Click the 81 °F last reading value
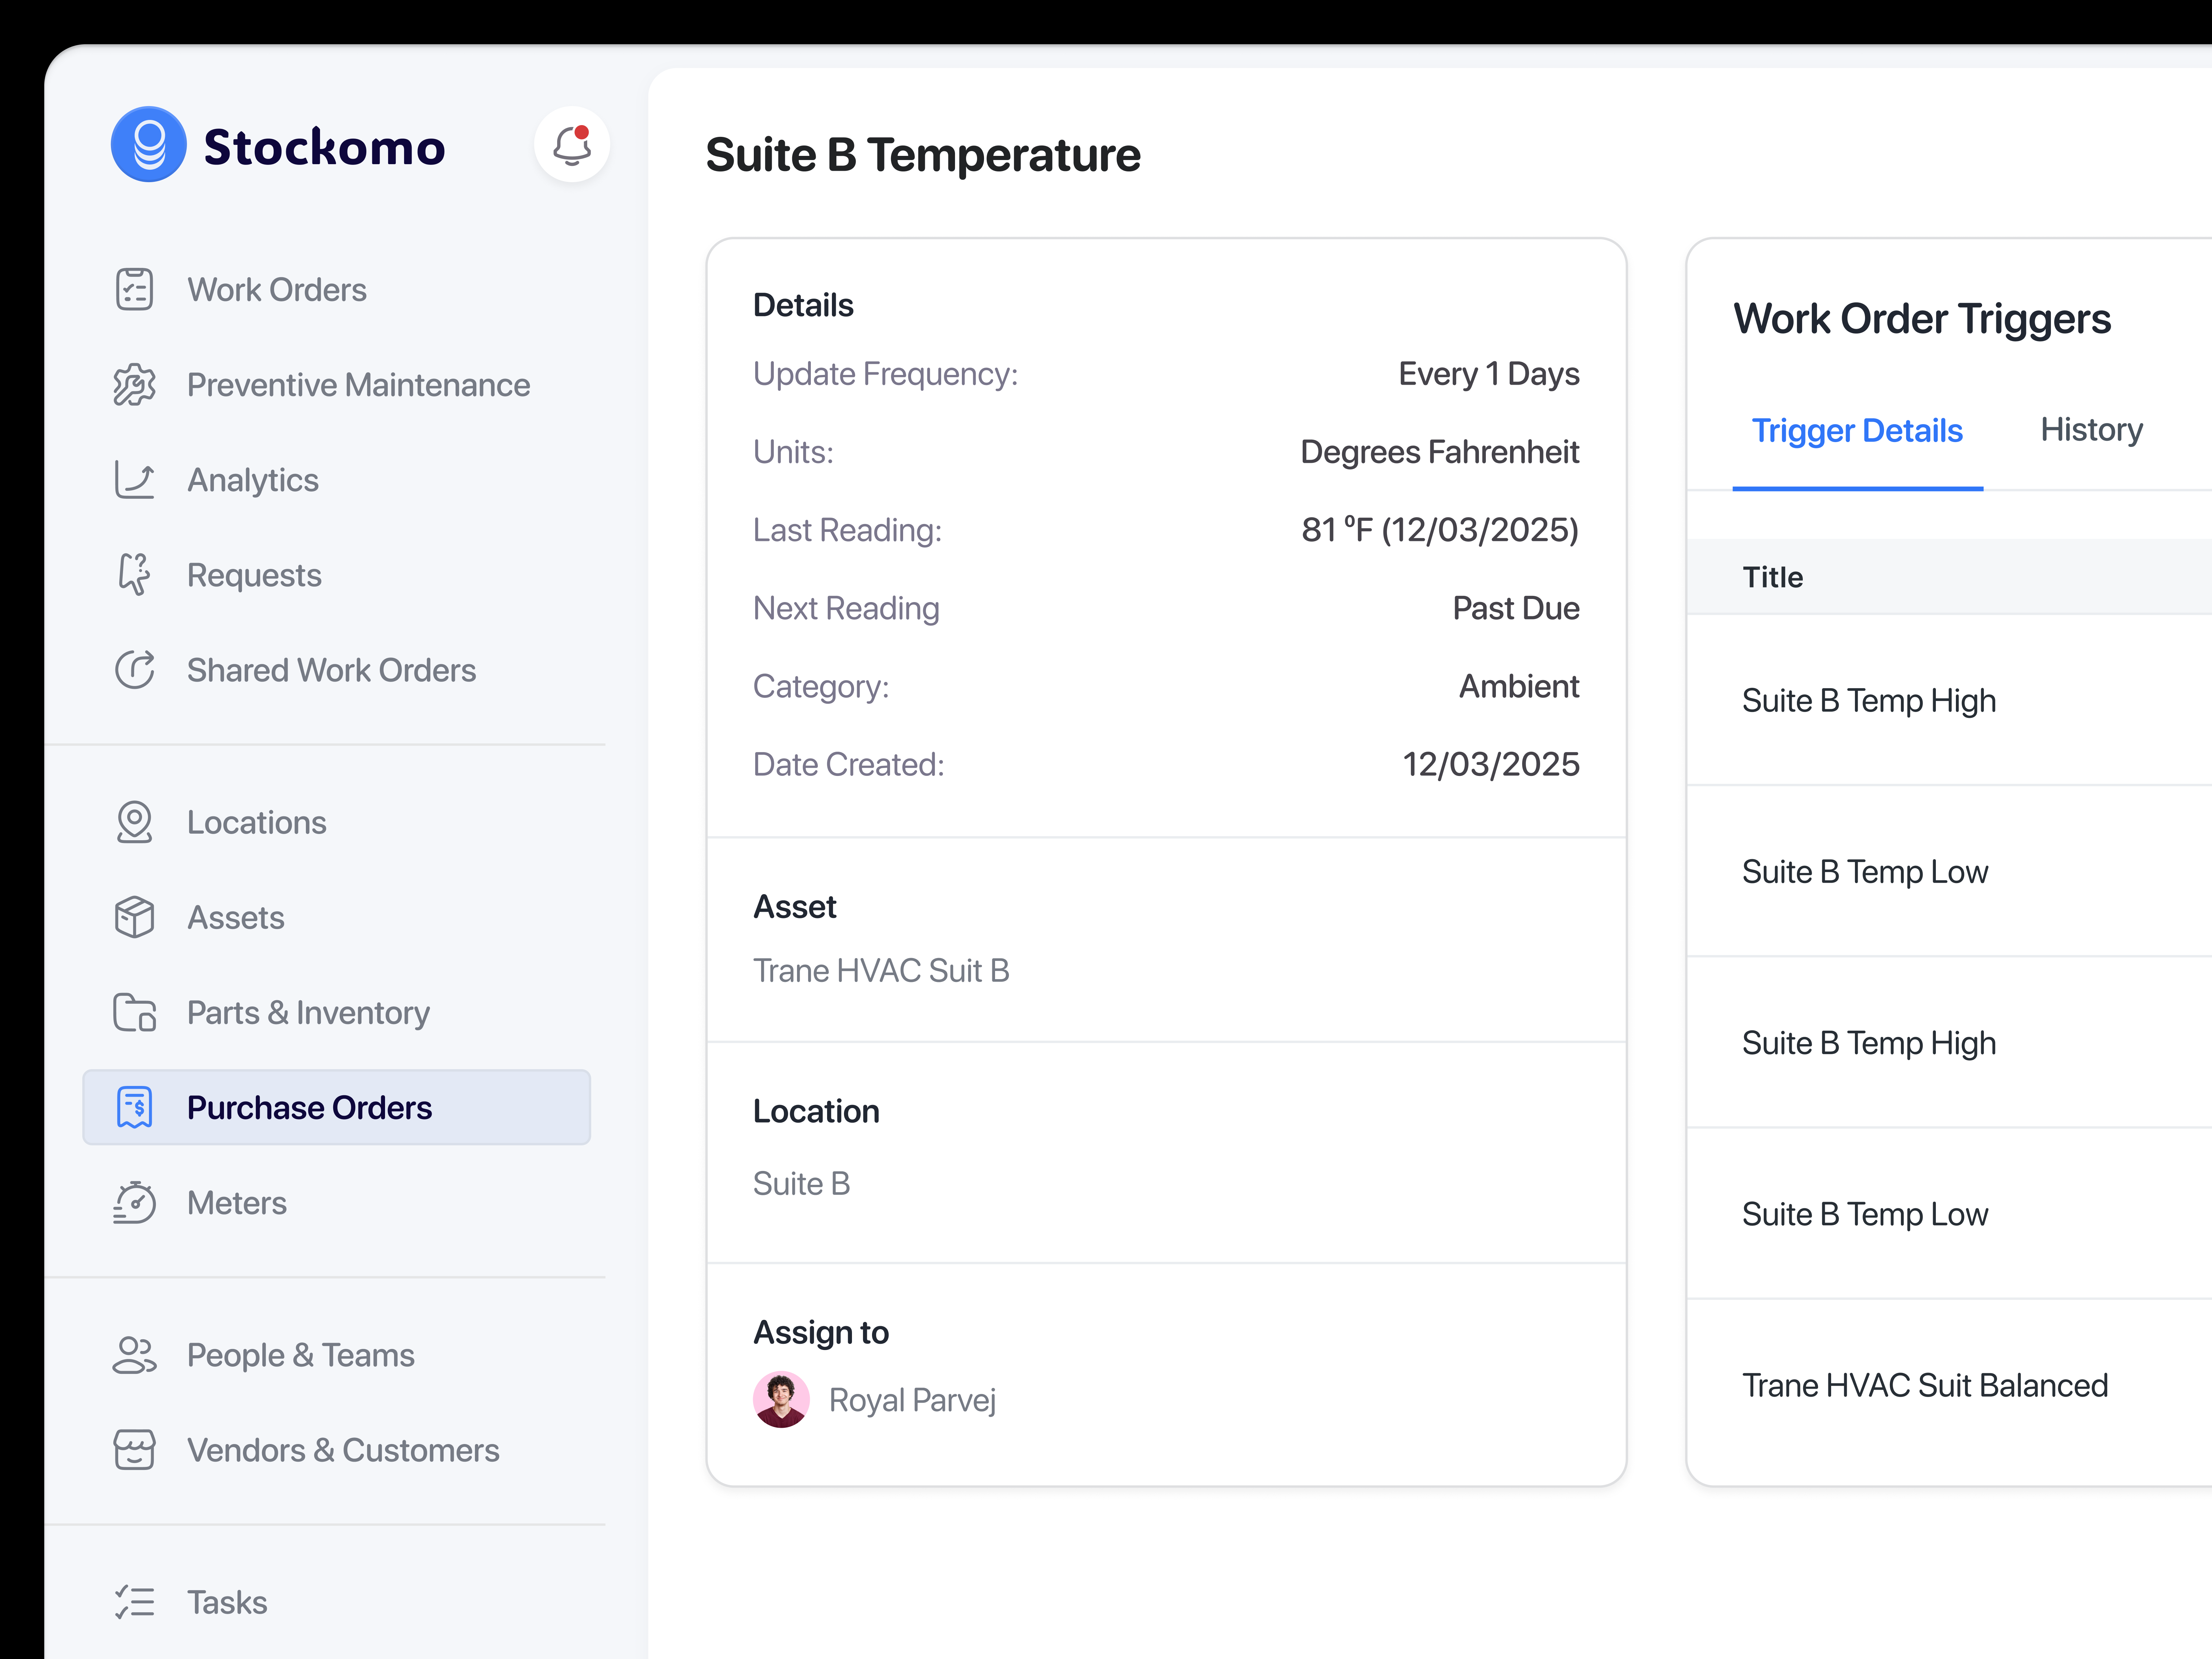The height and width of the screenshot is (1659, 2212). 1440,530
